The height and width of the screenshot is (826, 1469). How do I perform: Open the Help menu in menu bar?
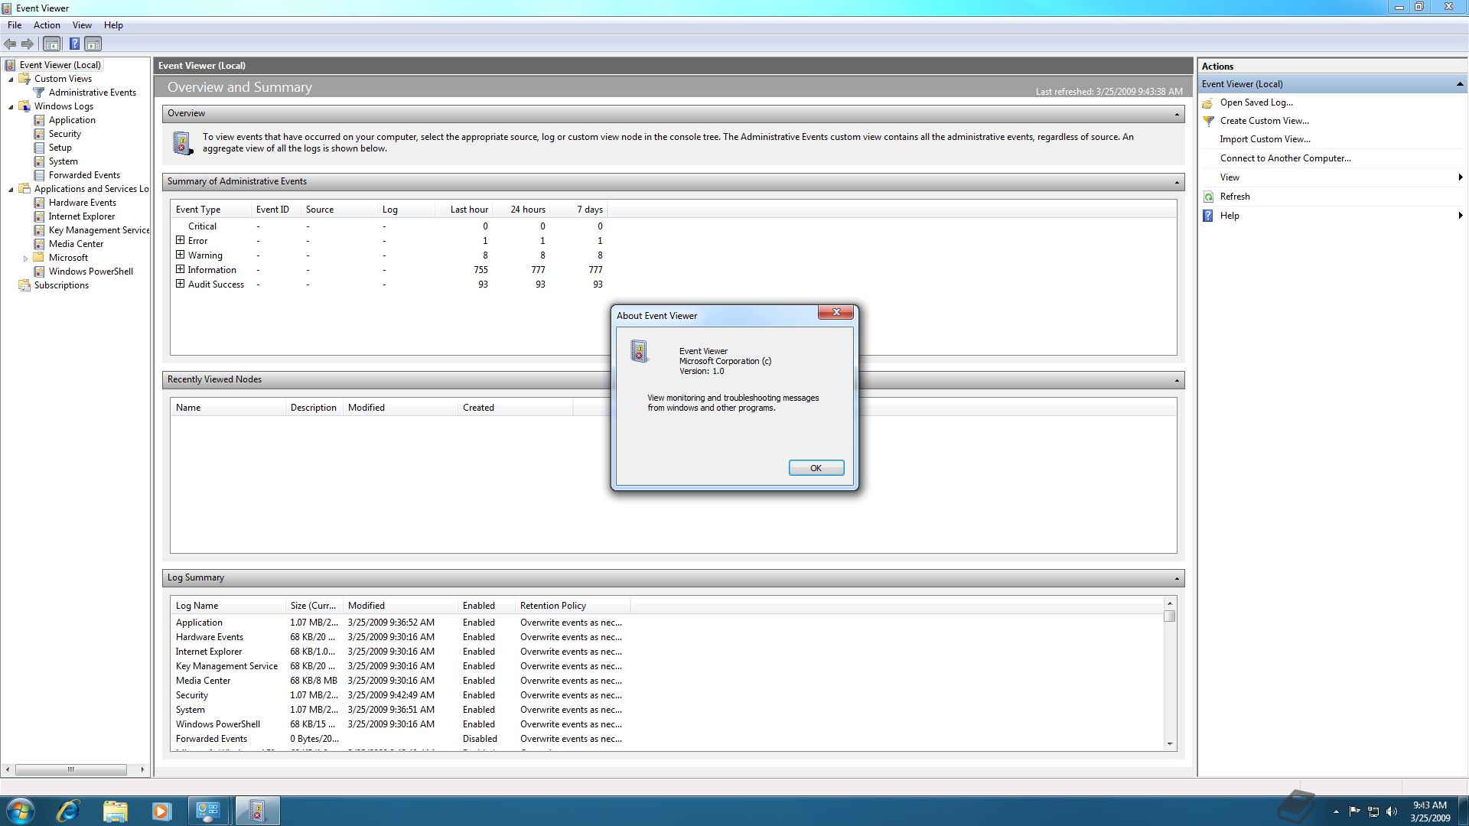click(x=113, y=25)
